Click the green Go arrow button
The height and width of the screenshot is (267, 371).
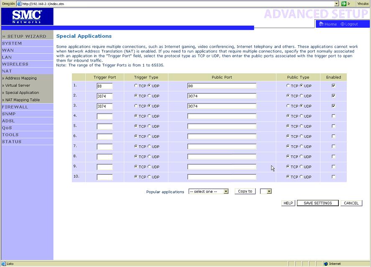[x=344, y=3]
